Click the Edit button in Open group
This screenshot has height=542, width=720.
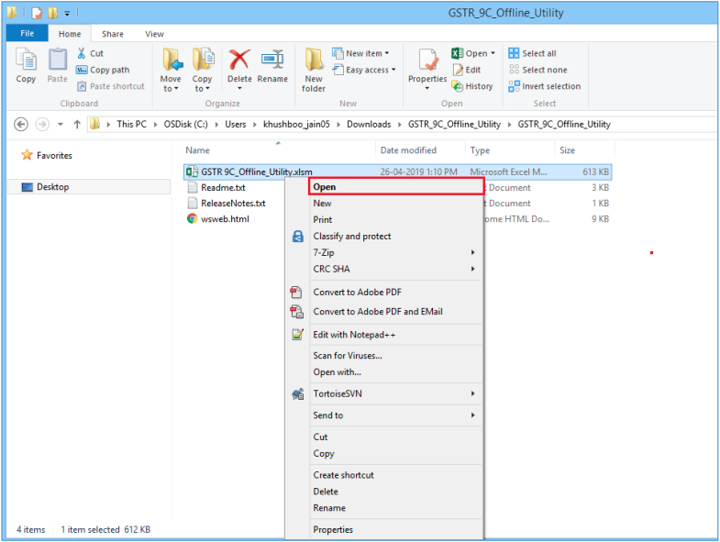pyautogui.click(x=467, y=70)
